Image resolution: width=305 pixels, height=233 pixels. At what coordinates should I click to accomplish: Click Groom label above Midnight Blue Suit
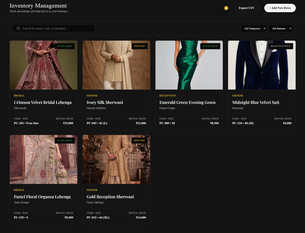[x=238, y=96]
